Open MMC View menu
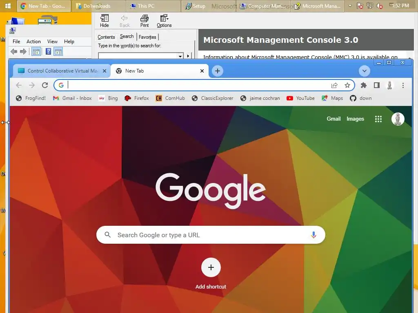 (52, 42)
